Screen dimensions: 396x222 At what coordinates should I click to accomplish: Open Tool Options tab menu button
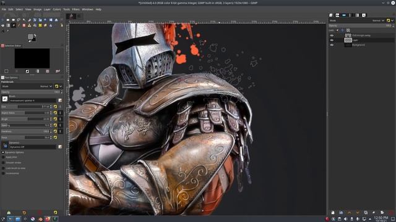pyautogui.click(x=62, y=77)
